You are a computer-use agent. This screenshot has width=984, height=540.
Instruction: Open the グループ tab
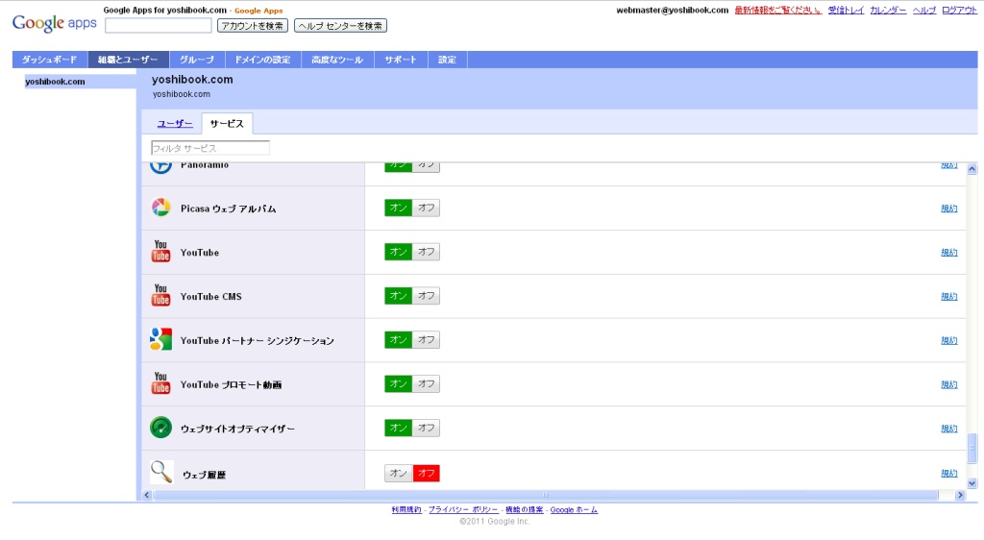point(197,60)
